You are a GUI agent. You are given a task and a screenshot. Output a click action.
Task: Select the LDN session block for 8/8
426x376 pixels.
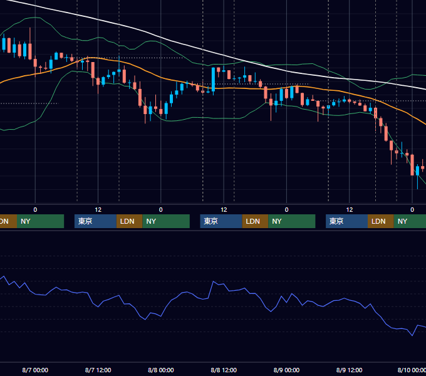[x=255, y=221]
